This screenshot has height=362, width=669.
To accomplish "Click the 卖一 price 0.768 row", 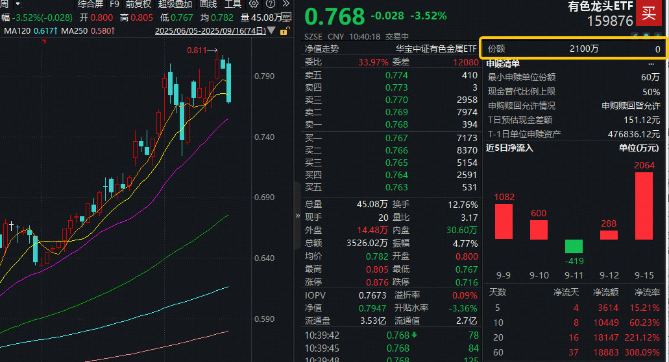I will click(x=389, y=124).
